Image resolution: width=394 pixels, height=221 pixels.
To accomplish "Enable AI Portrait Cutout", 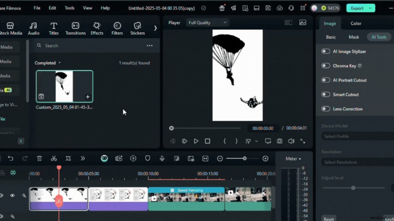I will [326, 80].
